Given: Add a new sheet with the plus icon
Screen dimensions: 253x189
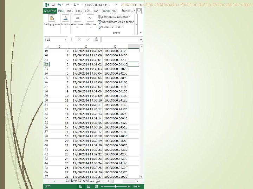Looking at the screenshot, I should [x=98, y=181].
